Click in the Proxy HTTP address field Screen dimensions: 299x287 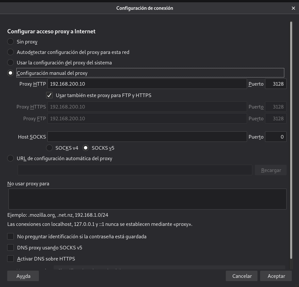[x=147, y=84]
